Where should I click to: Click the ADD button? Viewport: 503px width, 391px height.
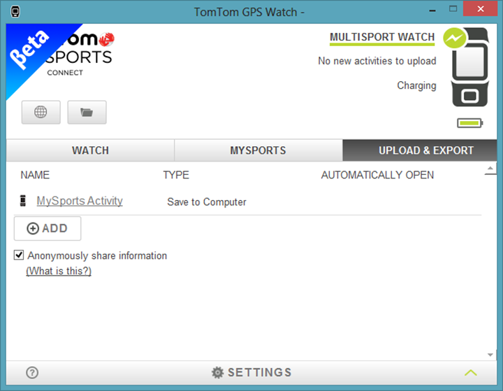pyautogui.click(x=48, y=229)
